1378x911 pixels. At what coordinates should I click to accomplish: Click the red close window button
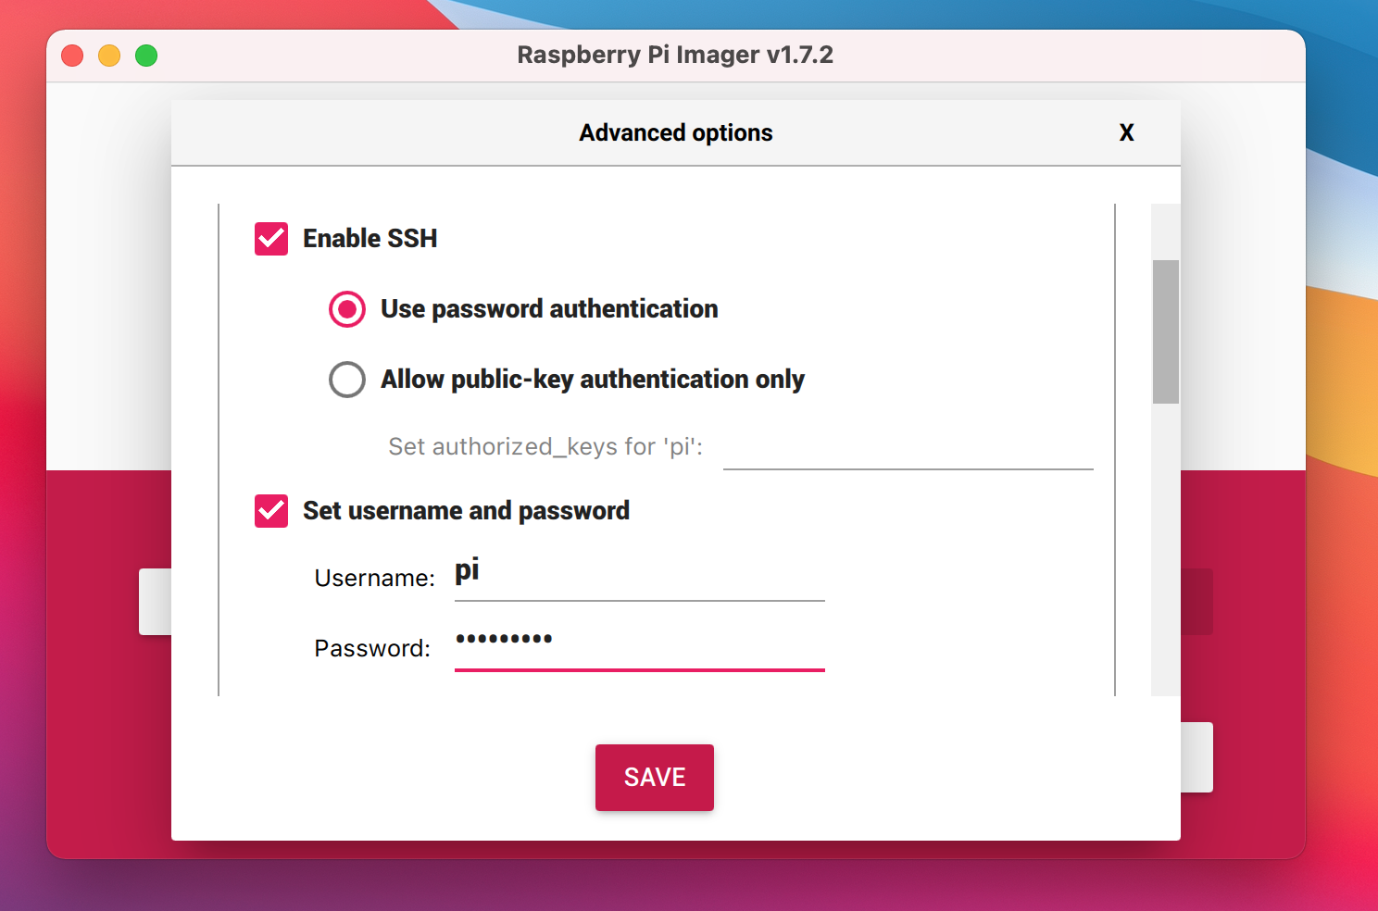point(71,55)
